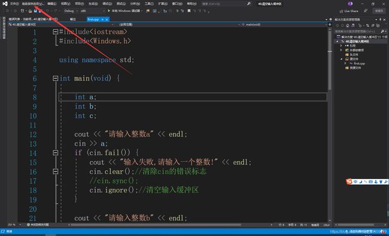Collapse the if block on line 14
389x236 pixels.
coord(56,153)
